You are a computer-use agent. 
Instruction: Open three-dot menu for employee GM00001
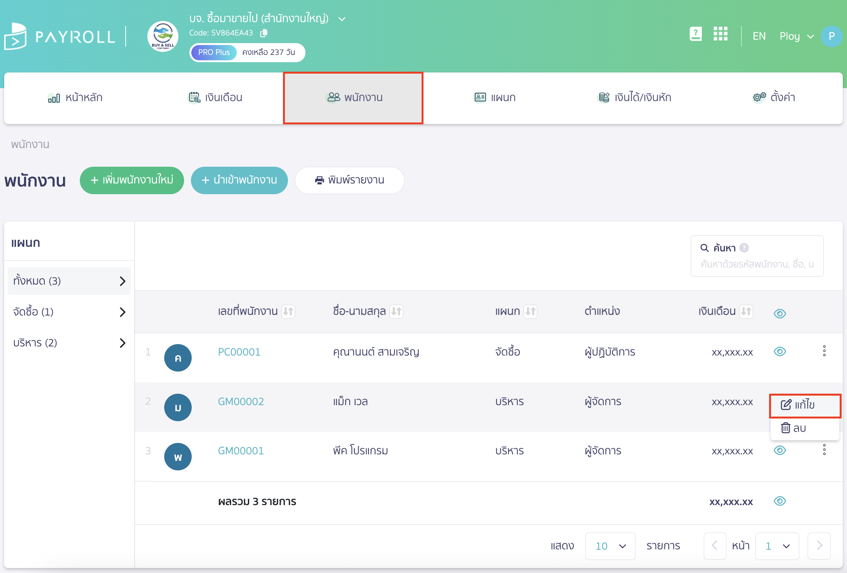[x=824, y=450]
